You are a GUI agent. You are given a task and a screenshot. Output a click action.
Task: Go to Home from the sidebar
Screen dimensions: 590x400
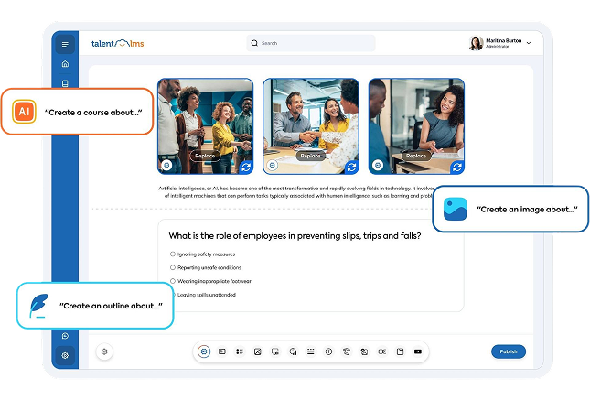(x=65, y=64)
